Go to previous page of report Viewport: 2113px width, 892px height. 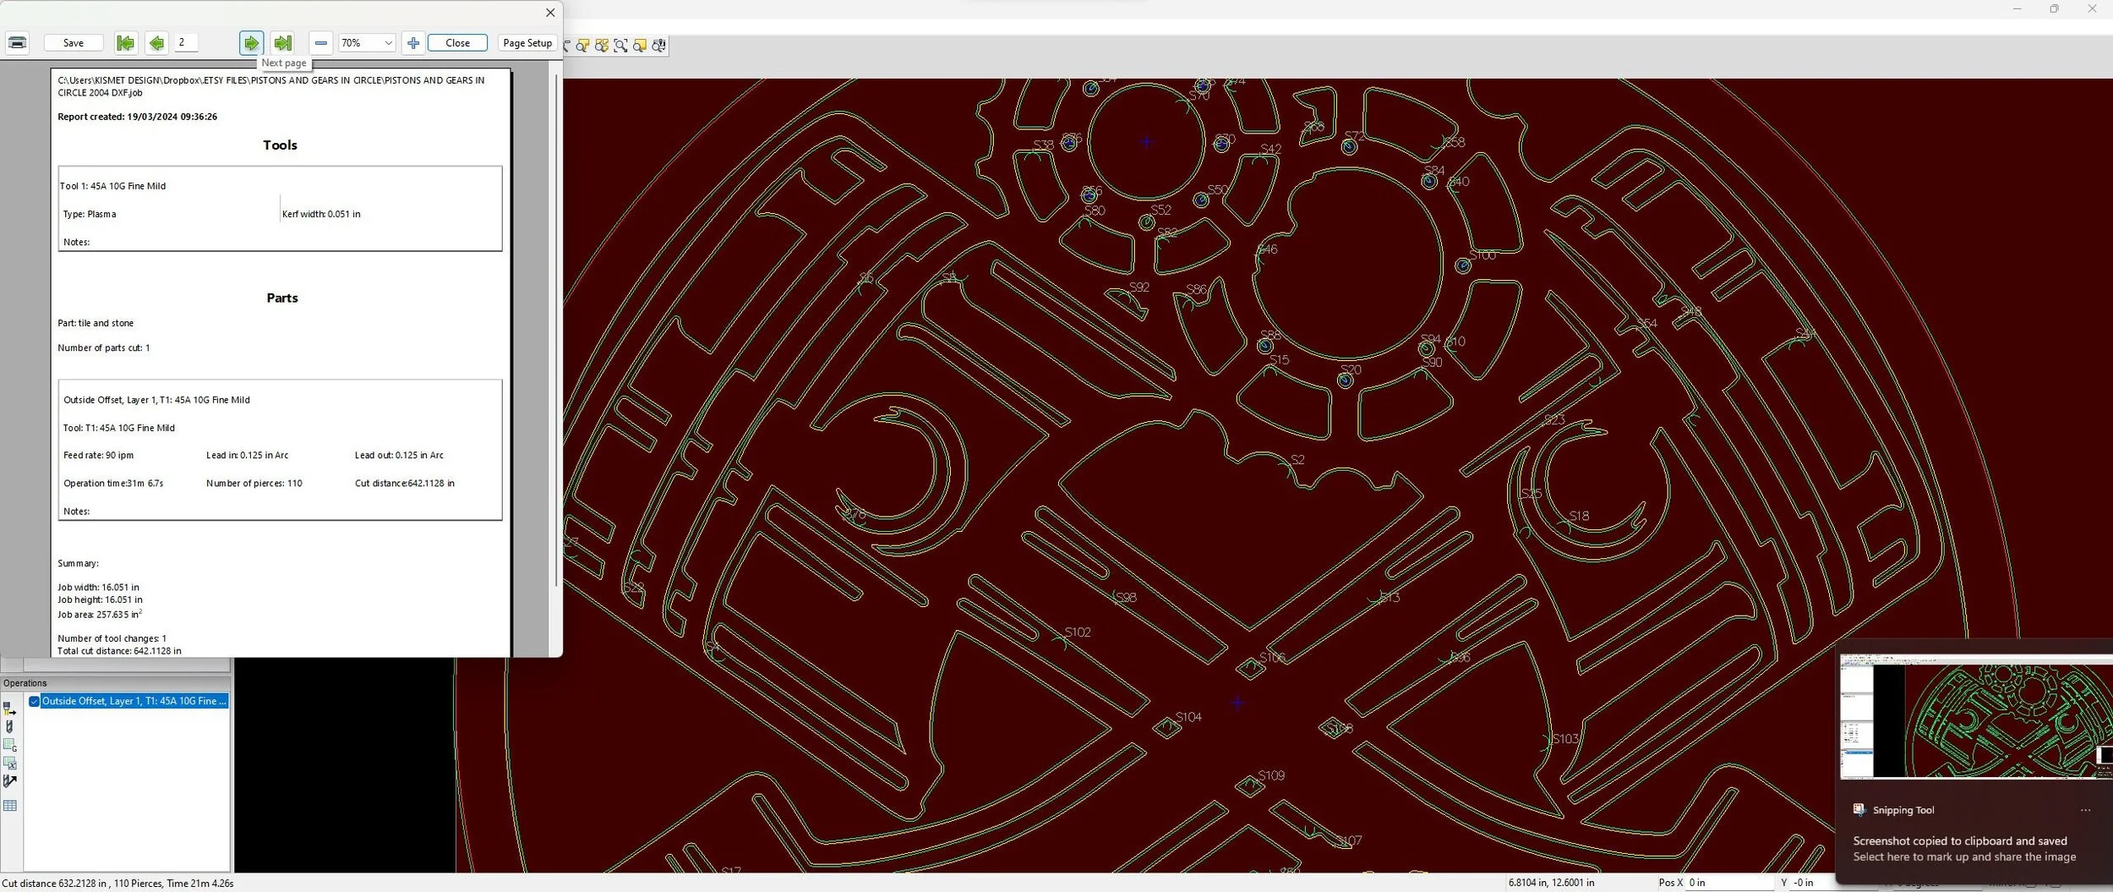156,42
